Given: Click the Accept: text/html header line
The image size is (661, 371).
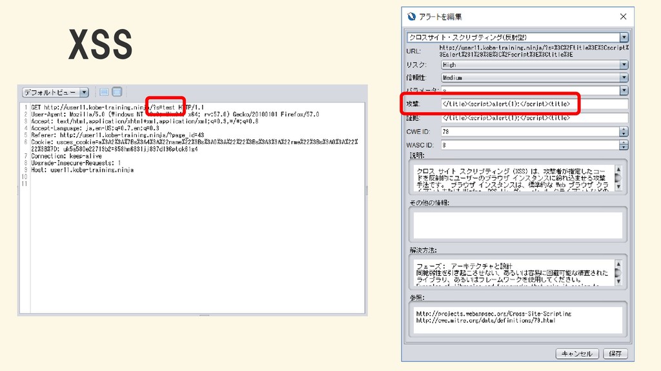Looking at the screenshot, I should click(145, 121).
